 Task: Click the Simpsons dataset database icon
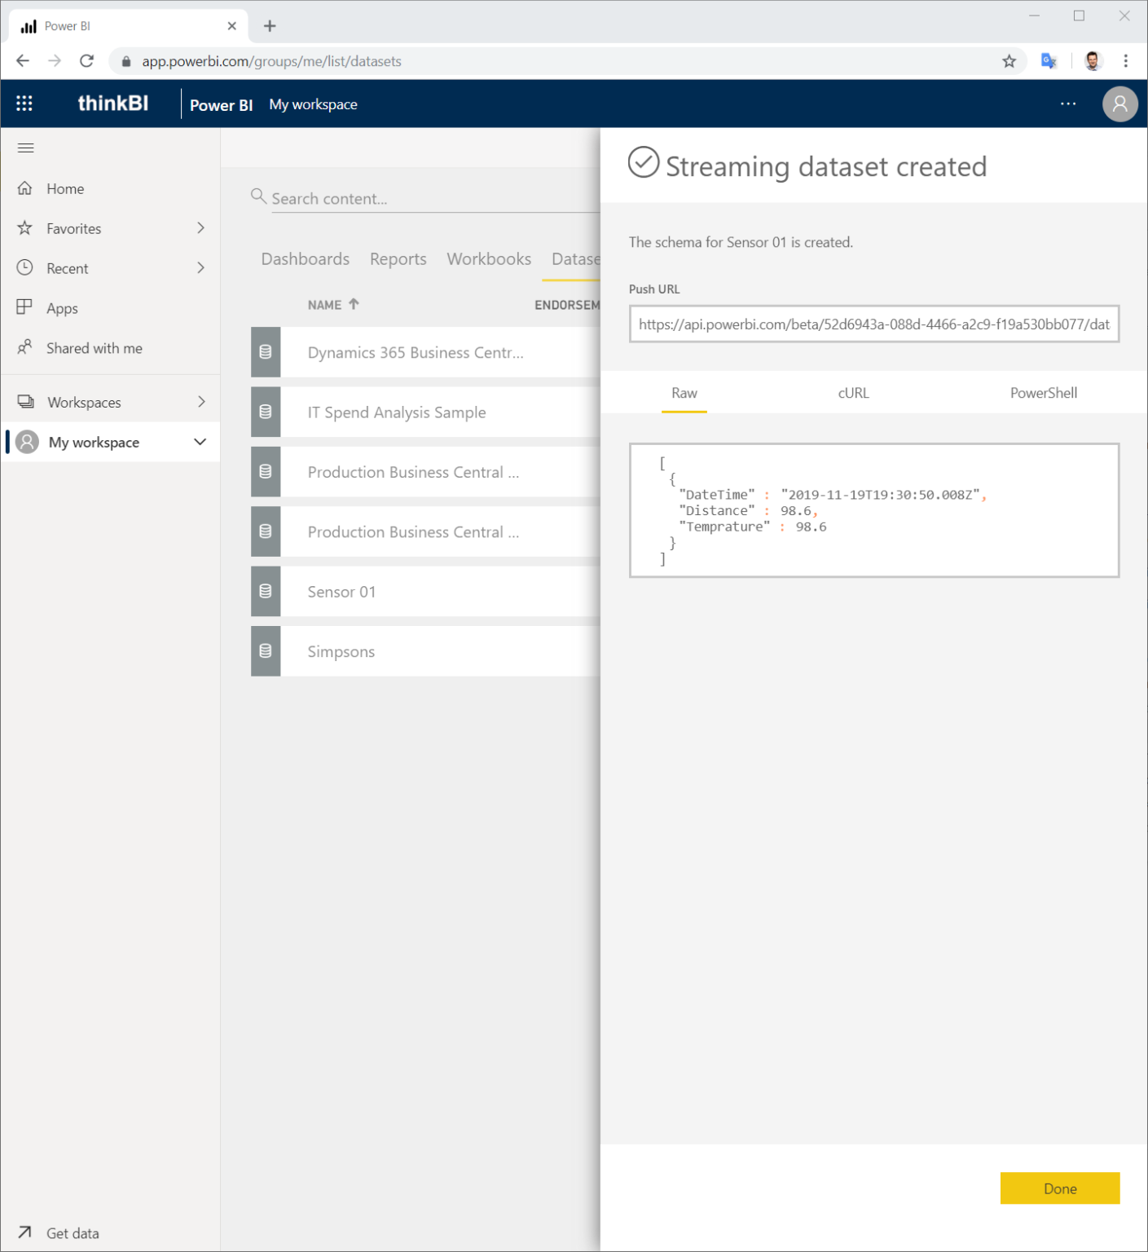click(265, 650)
